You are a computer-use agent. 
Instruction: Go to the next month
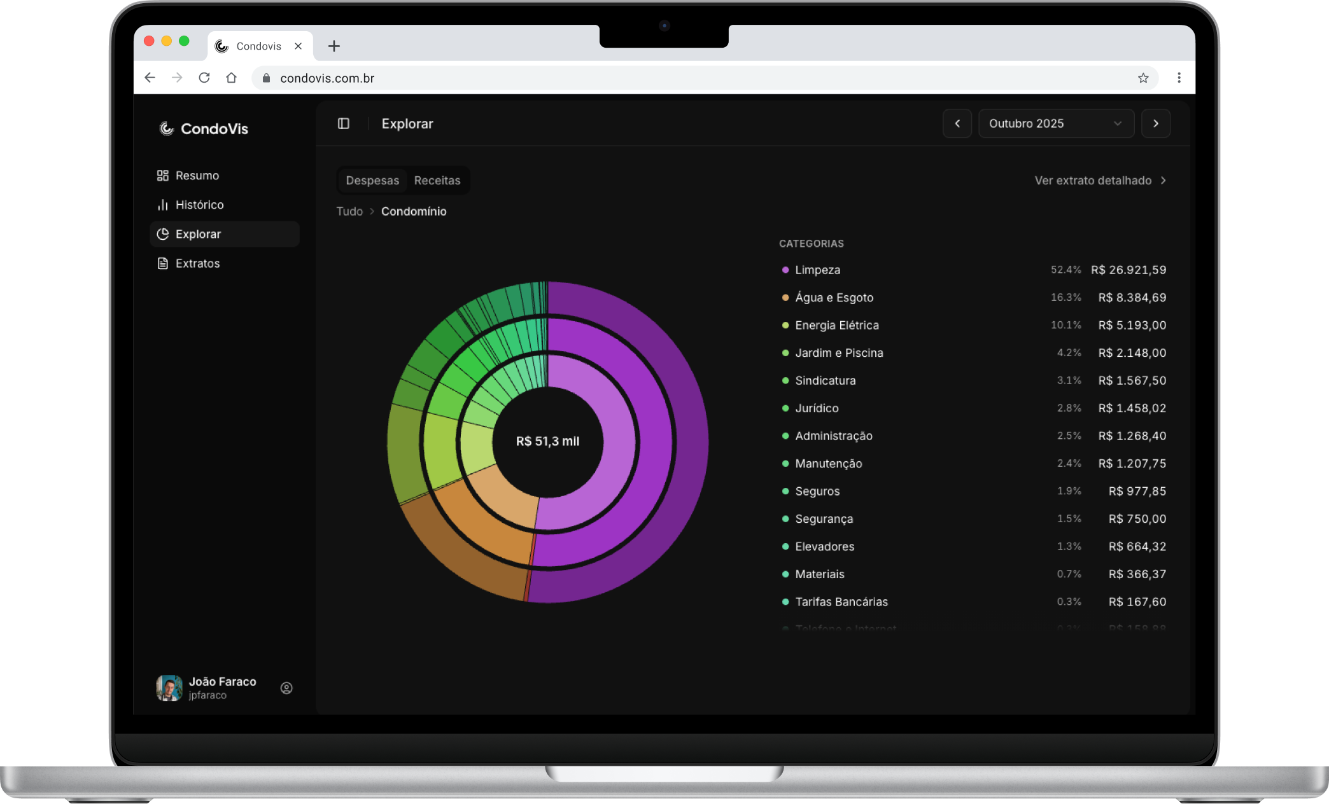point(1155,123)
